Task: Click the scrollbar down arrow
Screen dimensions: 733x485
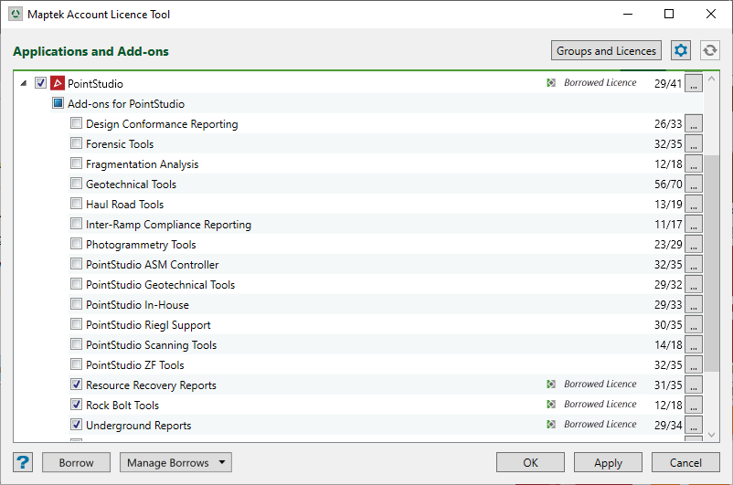Action: point(711,435)
